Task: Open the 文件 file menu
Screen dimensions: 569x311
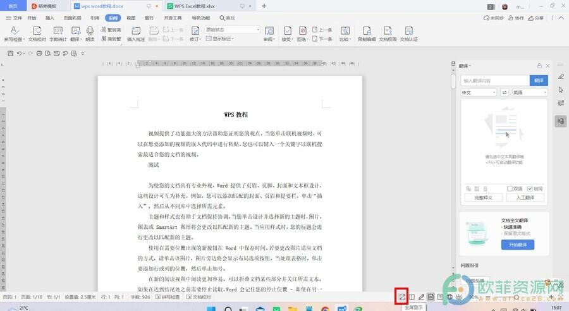Action: 14,18
